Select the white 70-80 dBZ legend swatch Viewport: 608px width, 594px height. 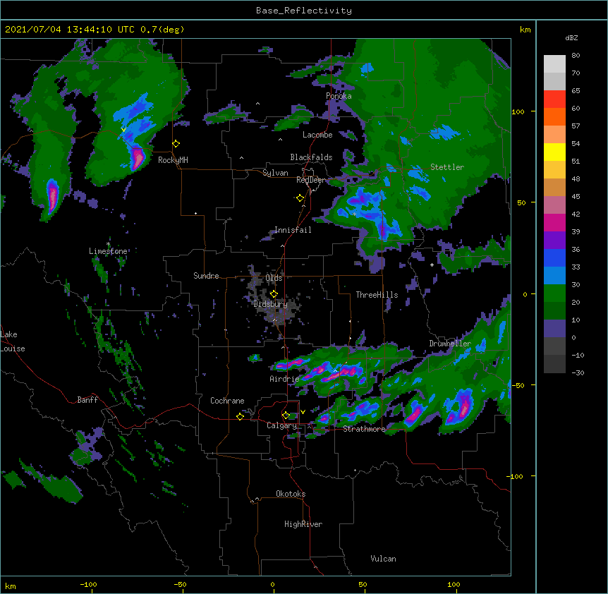point(554,64)
